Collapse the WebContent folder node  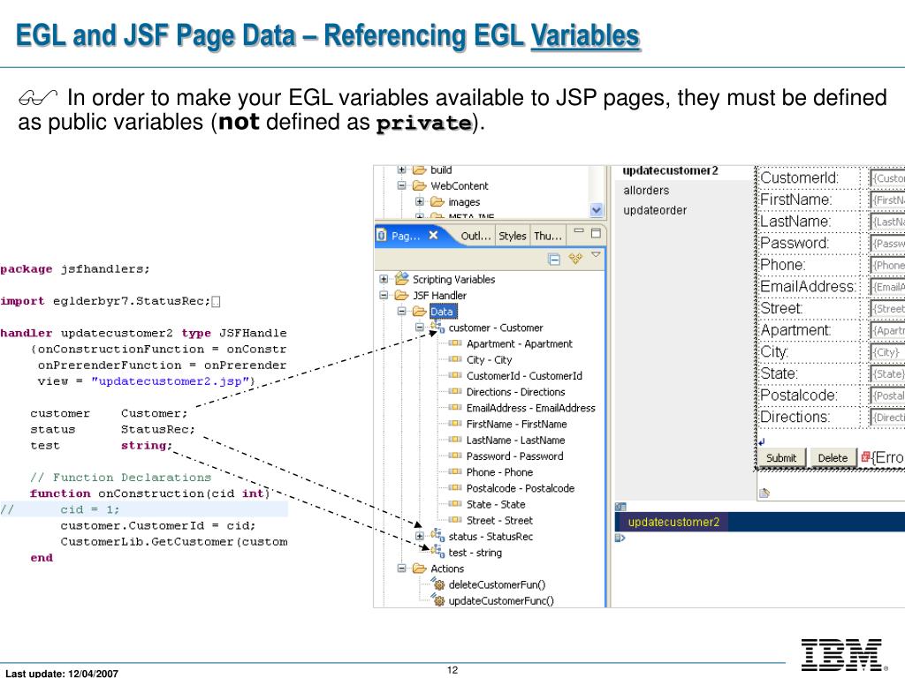(x=402, y=185)
